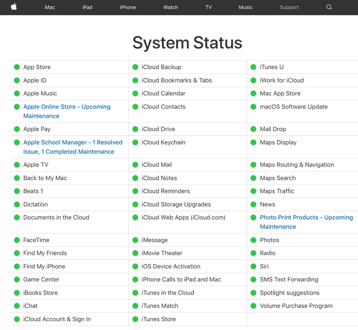Open the search magnifier icon

coord(329,7)
